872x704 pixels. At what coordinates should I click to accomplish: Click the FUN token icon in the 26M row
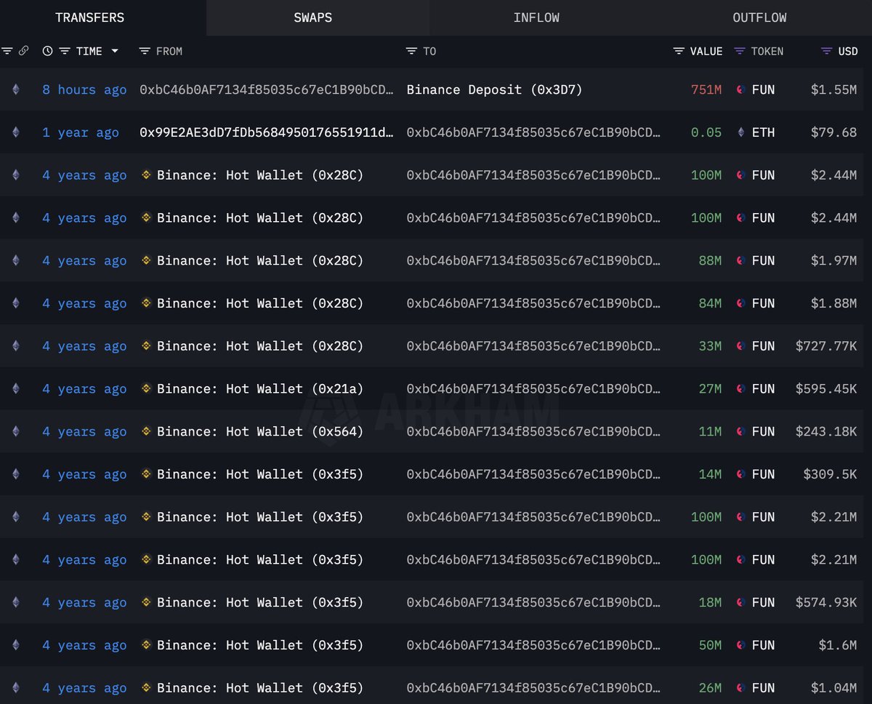click(740, 688)
